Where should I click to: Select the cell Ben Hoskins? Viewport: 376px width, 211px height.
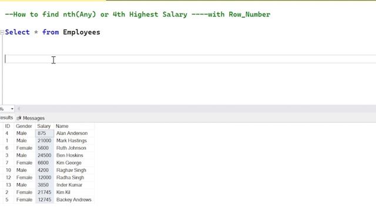70,155
